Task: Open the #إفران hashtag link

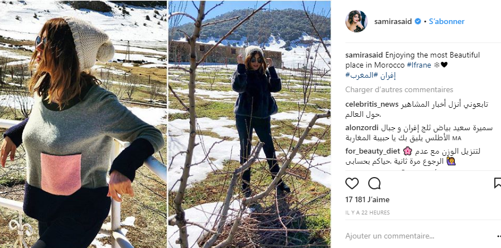Action: tap(384, 75)
